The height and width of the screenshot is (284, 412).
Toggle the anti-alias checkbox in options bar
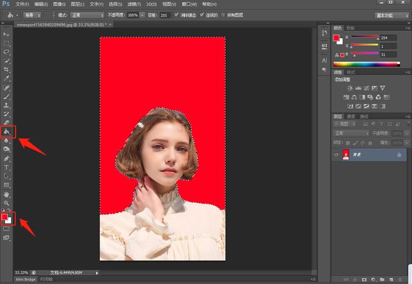coord(176,15)
